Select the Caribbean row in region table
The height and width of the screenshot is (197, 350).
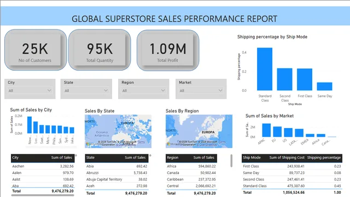pos(191,179)
